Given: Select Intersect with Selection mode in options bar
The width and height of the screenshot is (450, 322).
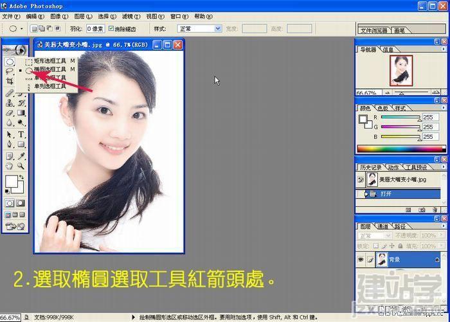Looking at the screenshot, I should (58, 29).
